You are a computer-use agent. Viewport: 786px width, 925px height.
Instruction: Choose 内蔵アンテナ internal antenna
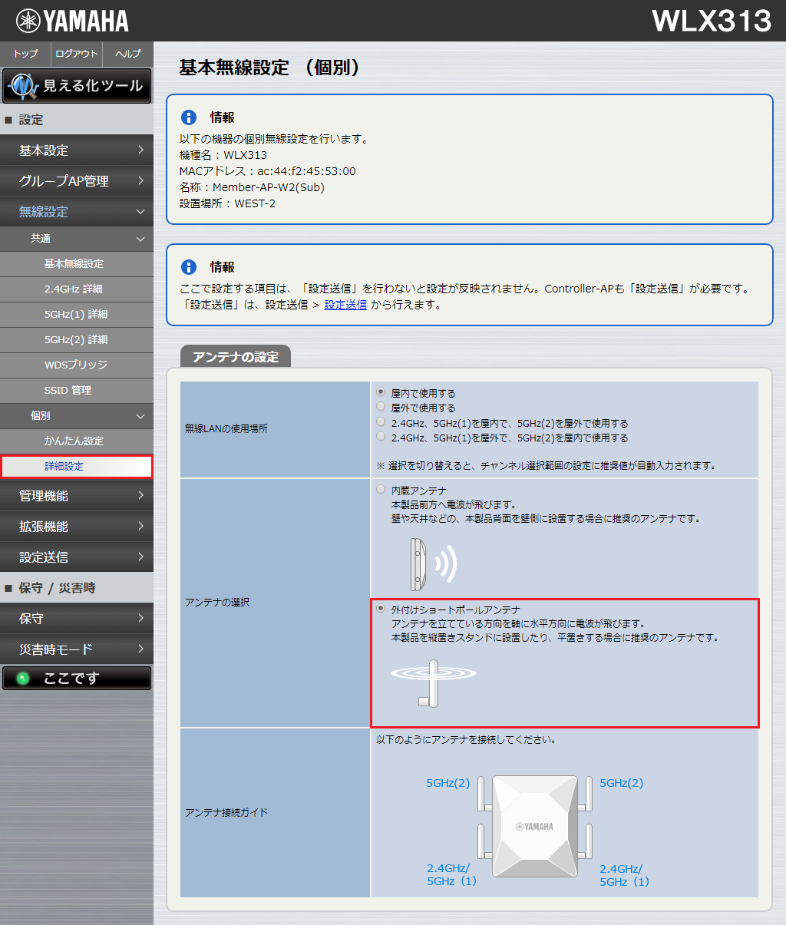click(380, 489)
